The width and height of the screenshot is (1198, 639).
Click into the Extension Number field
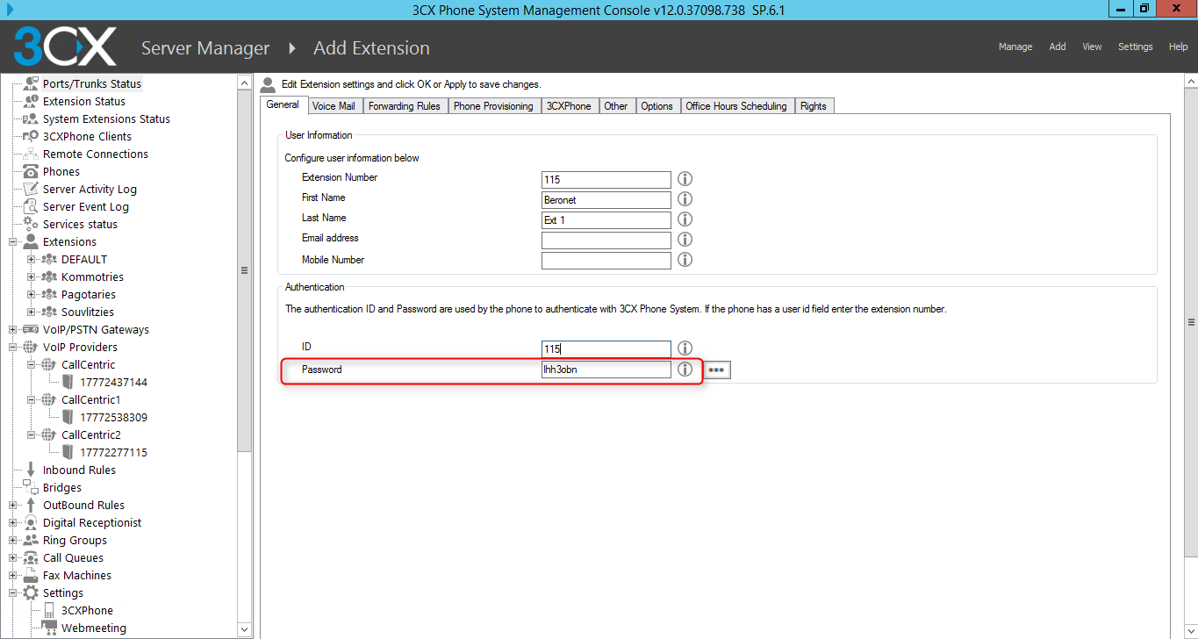(x=606, y=179)
